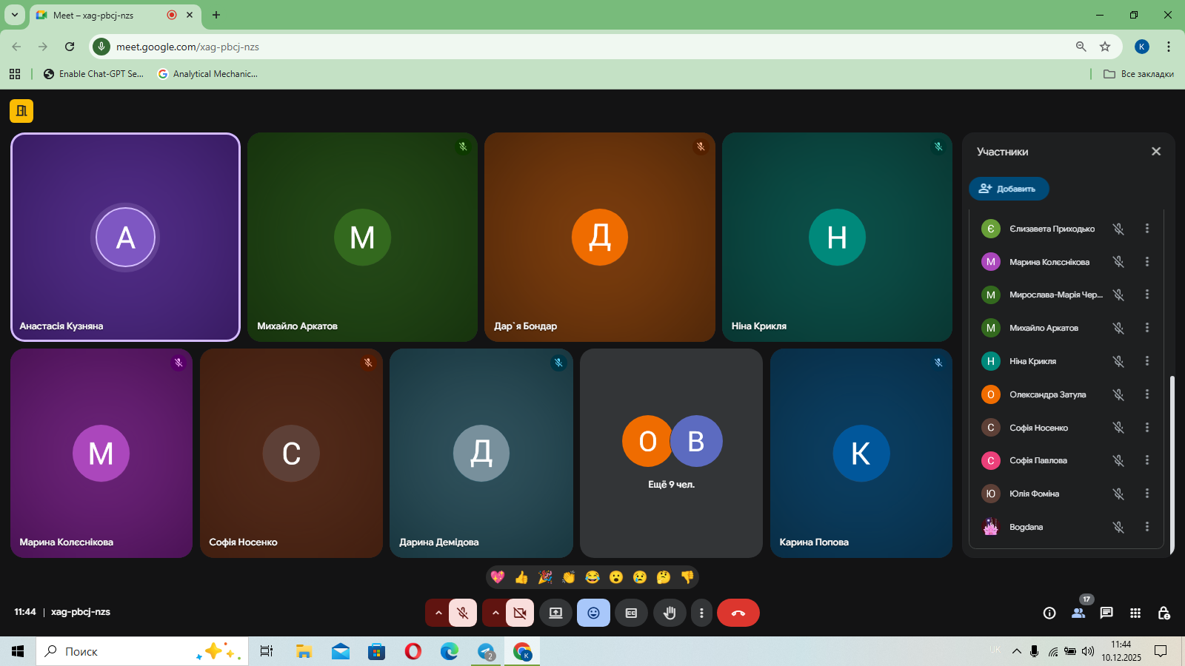Start screen presentation from the toolbar

tap(555, 613)
